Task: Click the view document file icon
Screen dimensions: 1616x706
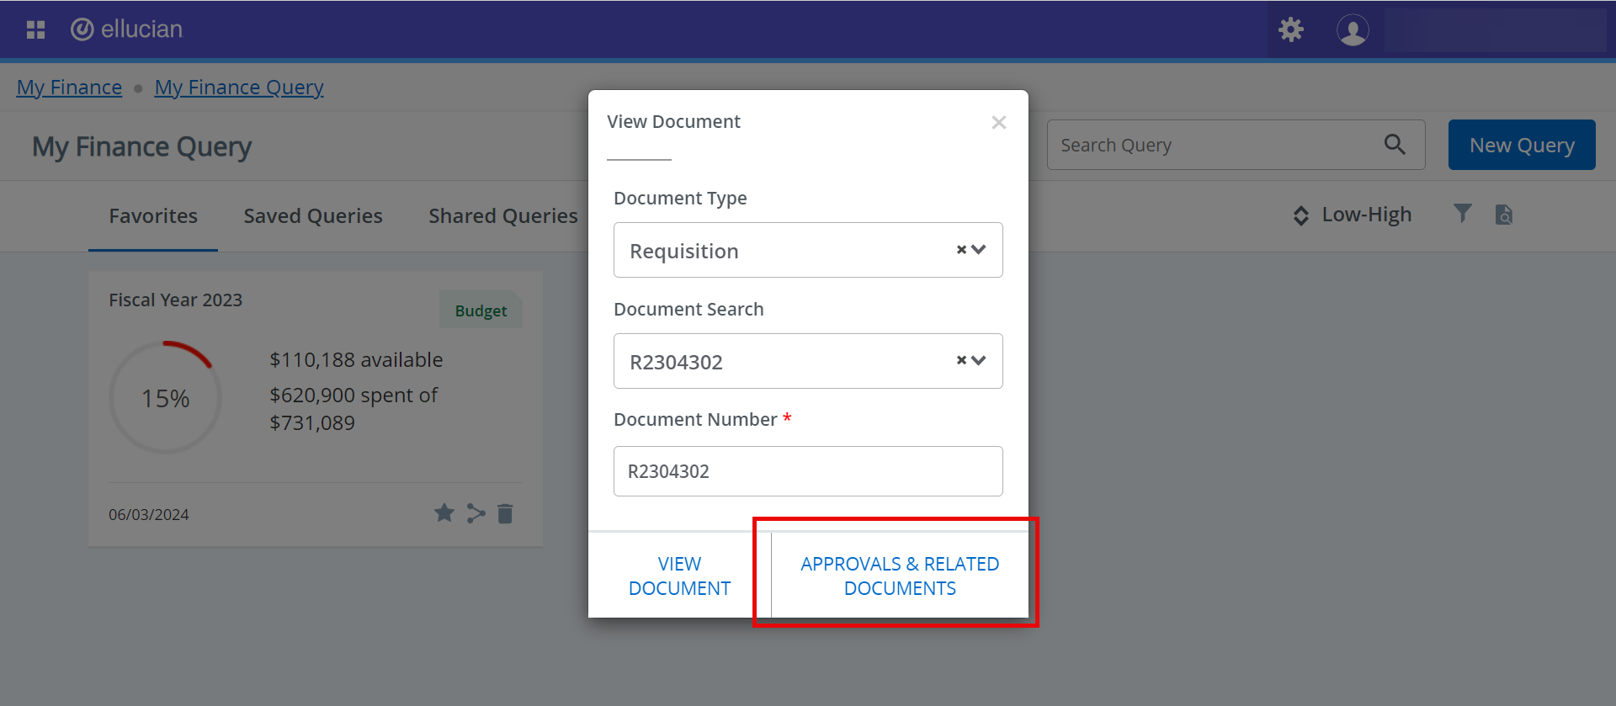Action: tap(1504, 215)
